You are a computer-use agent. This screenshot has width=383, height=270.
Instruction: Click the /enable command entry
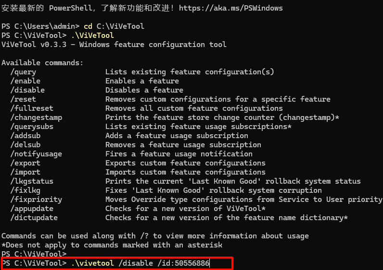(x=25, y=81)
